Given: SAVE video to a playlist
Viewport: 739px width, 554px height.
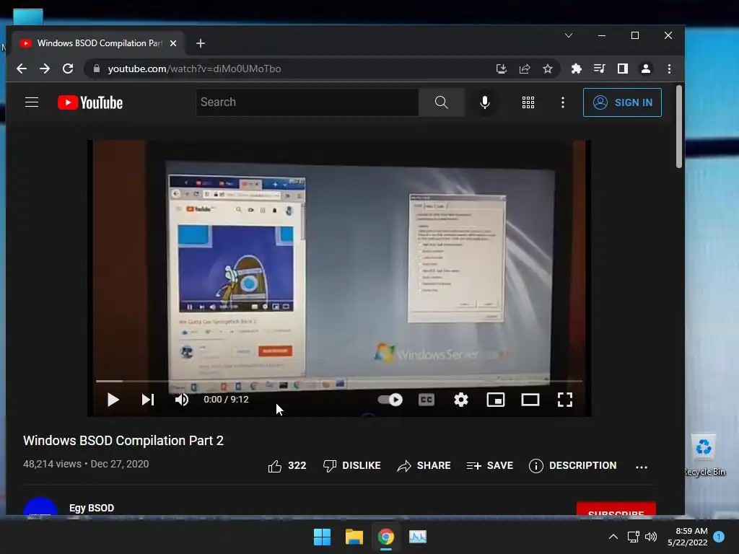Looking at the screenshot, I should (x=490, y=466).
